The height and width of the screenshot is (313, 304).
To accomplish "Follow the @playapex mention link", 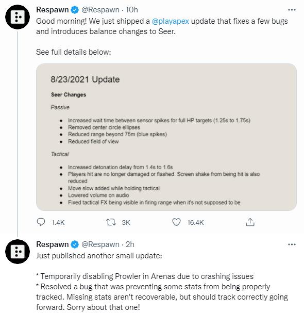I will click(171, 21).
